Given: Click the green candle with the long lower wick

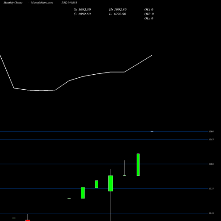Looking at the screenshot, I should point(110,183).
